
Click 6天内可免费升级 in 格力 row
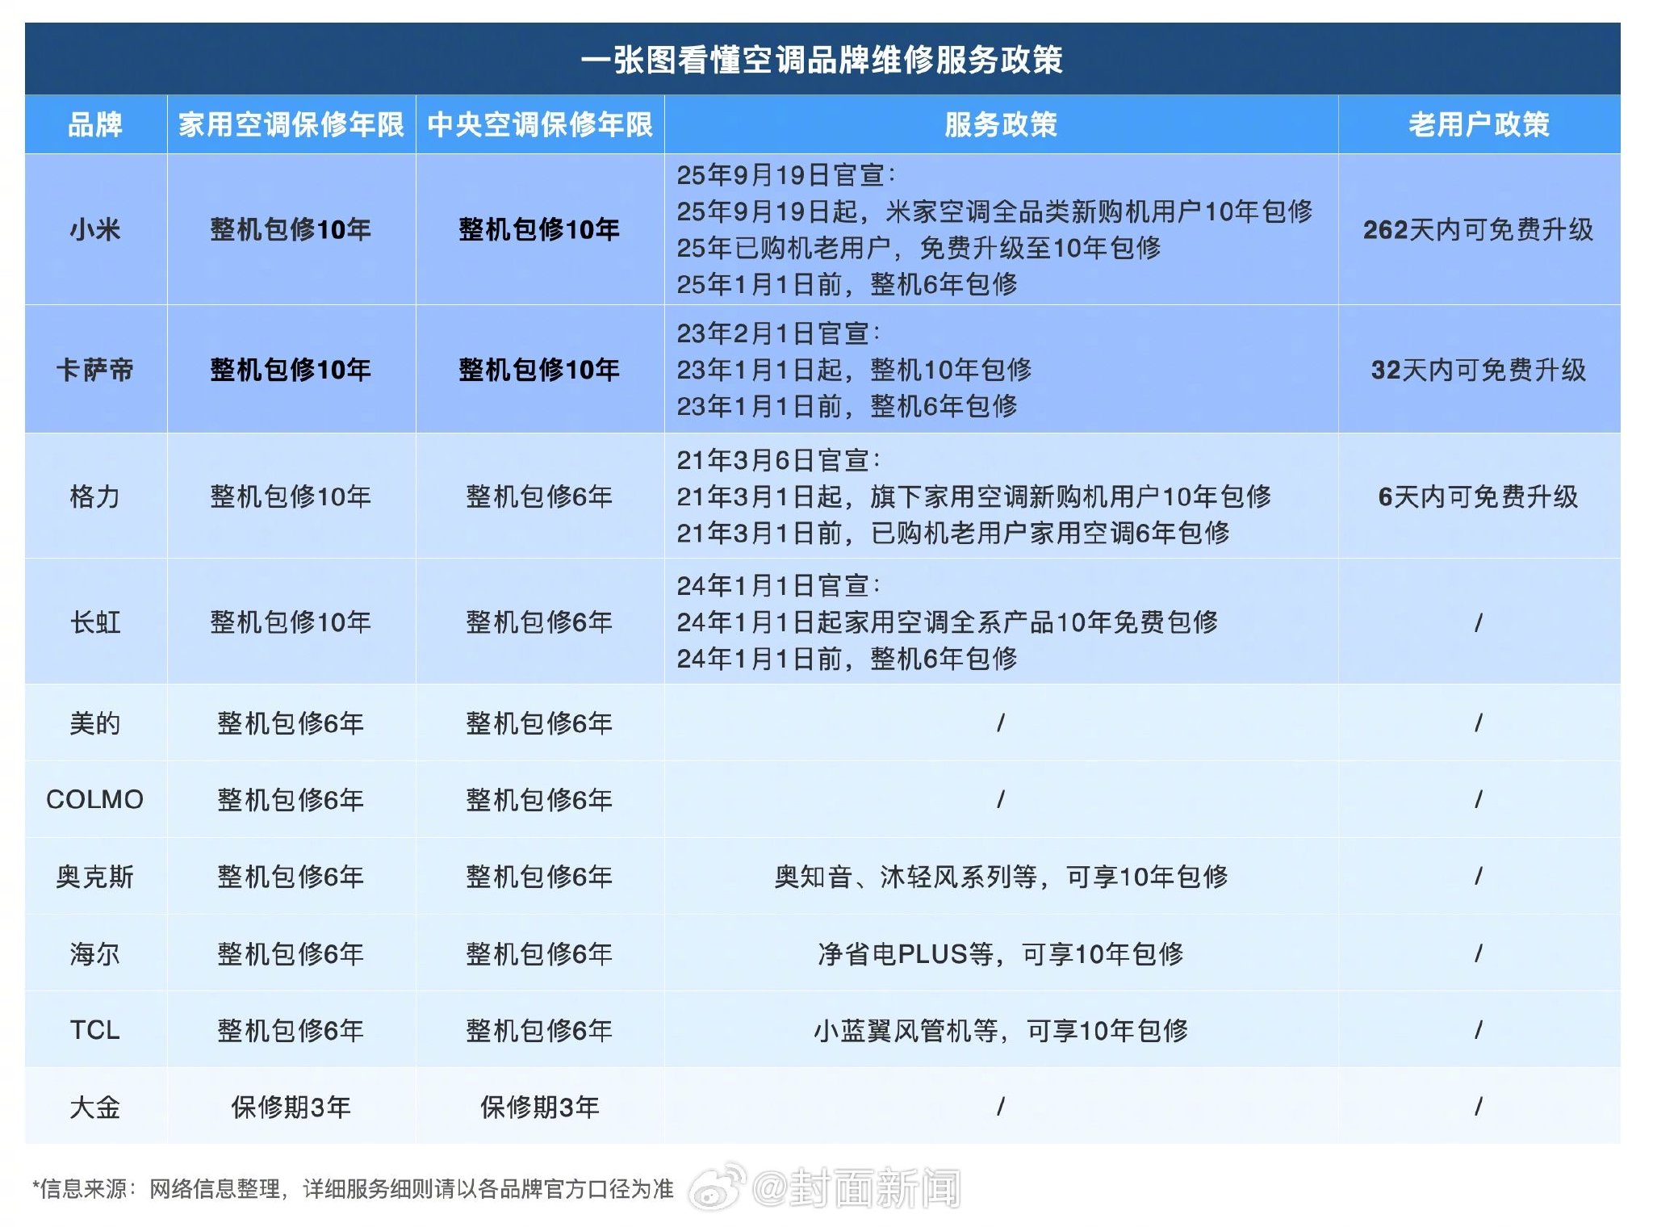[x=1479, y=496]
